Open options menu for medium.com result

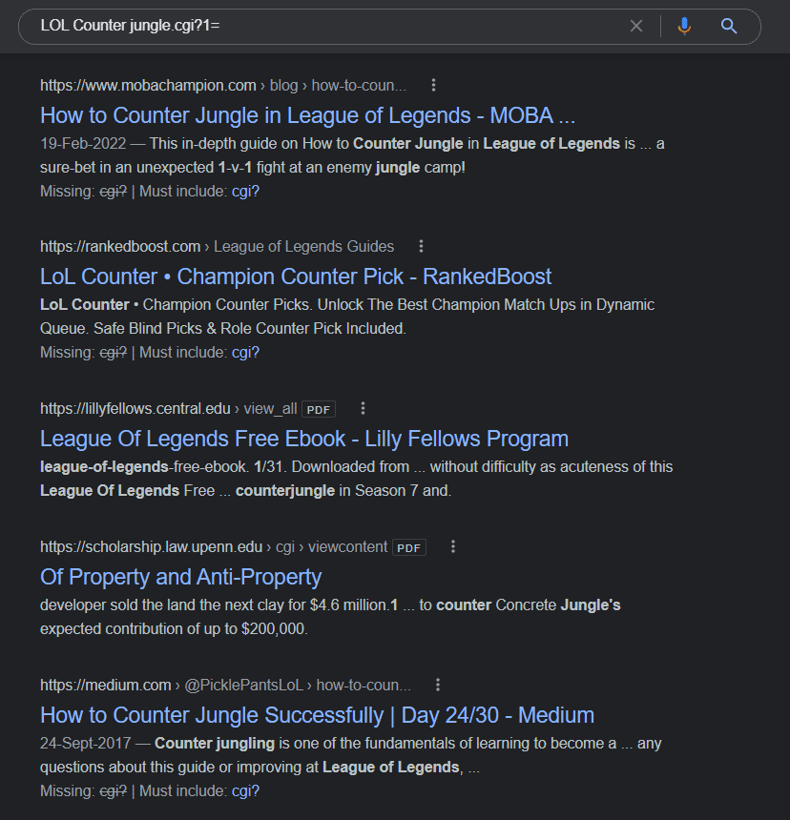(438, 685)
